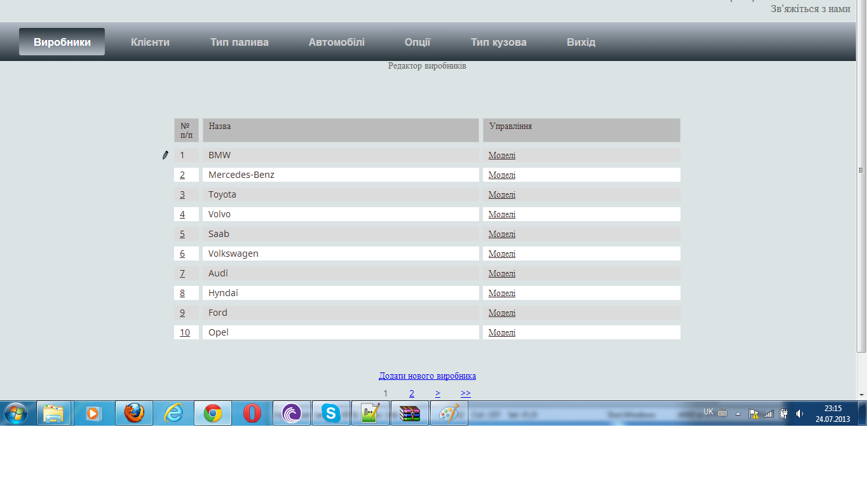868x488 pixels.
Task: Select row number 2 link
Action: [x=182, y=175]
